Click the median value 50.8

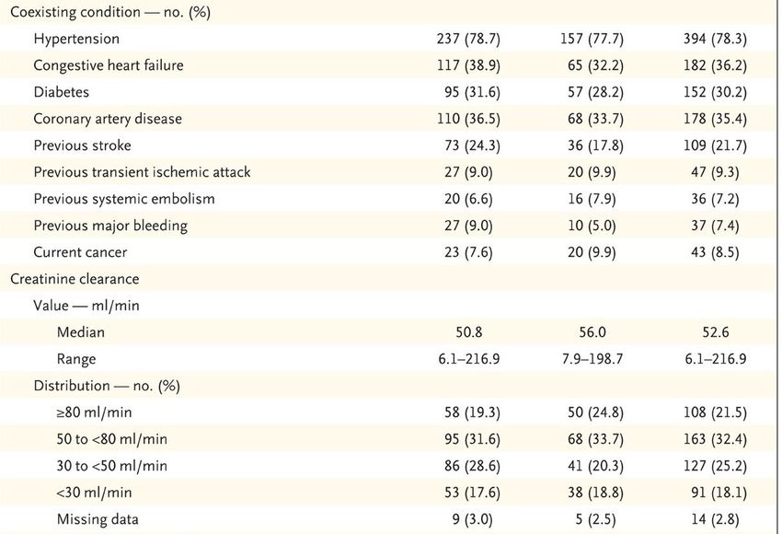click(469, 332)
